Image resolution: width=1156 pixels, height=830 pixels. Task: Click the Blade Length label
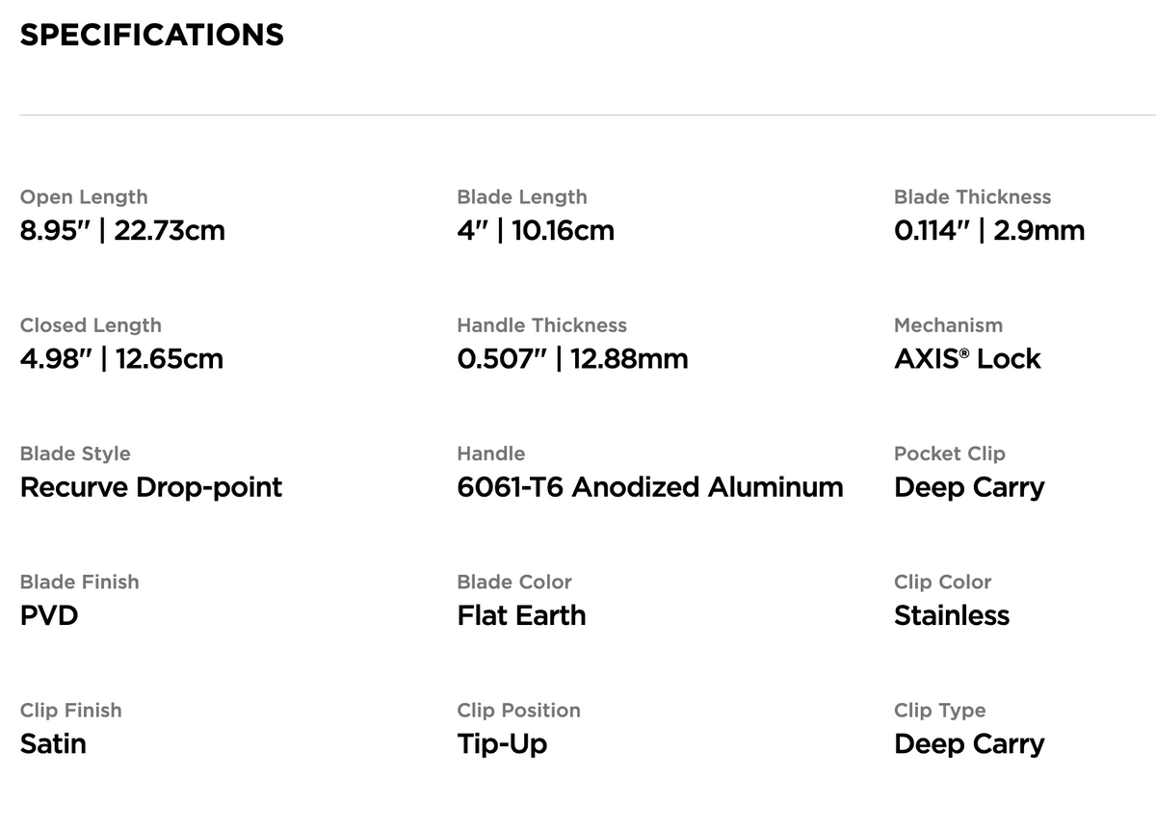pyautogui.click(x=521, y=197)
